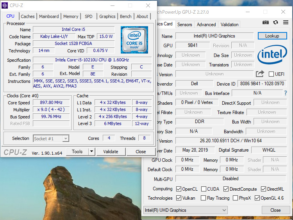Click the processor Name field Intel Core i5
This screenshot has height=220, width=293.
73,29
